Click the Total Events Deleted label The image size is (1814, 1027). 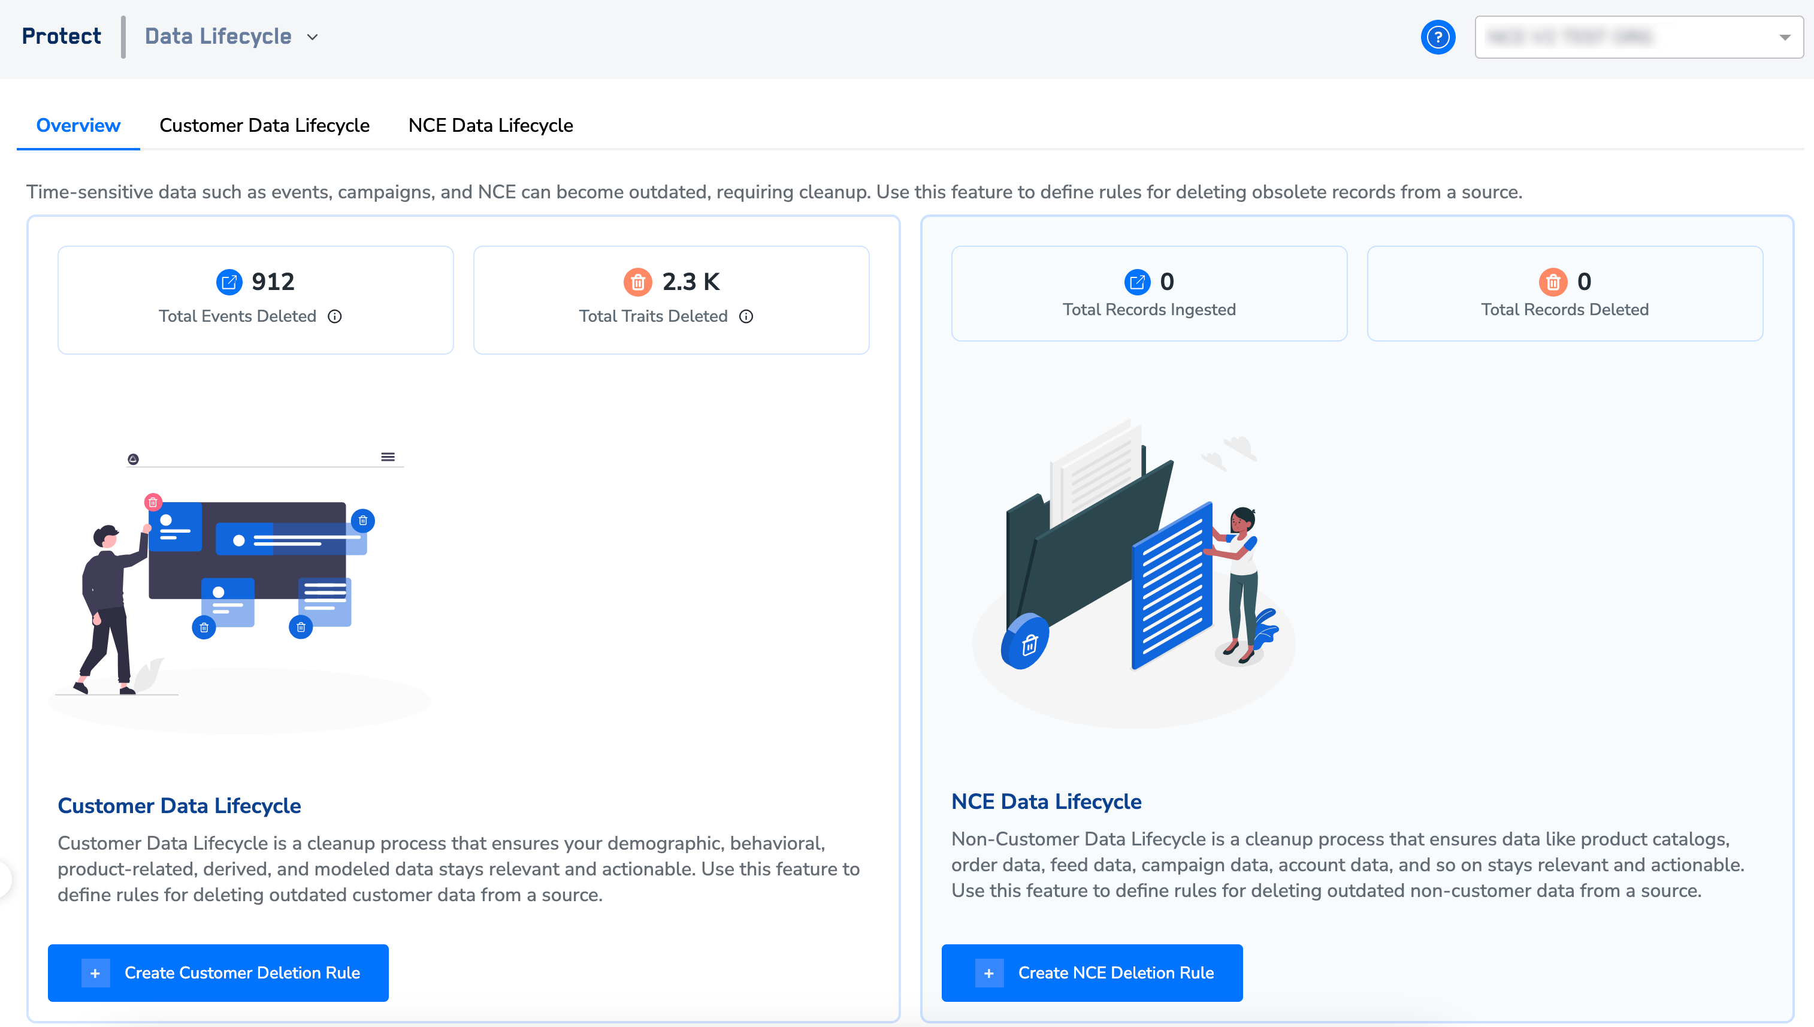point(238,317)
